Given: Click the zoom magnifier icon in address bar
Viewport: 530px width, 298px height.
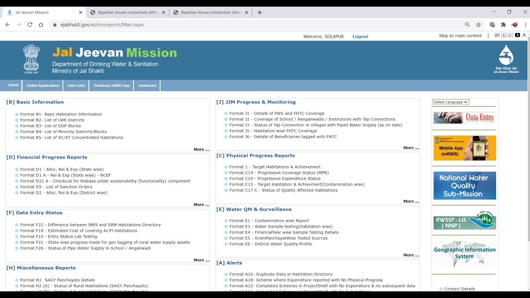Looking at the screenshot, I should [467, 24].
